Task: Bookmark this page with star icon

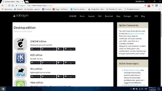Action: 145,6
